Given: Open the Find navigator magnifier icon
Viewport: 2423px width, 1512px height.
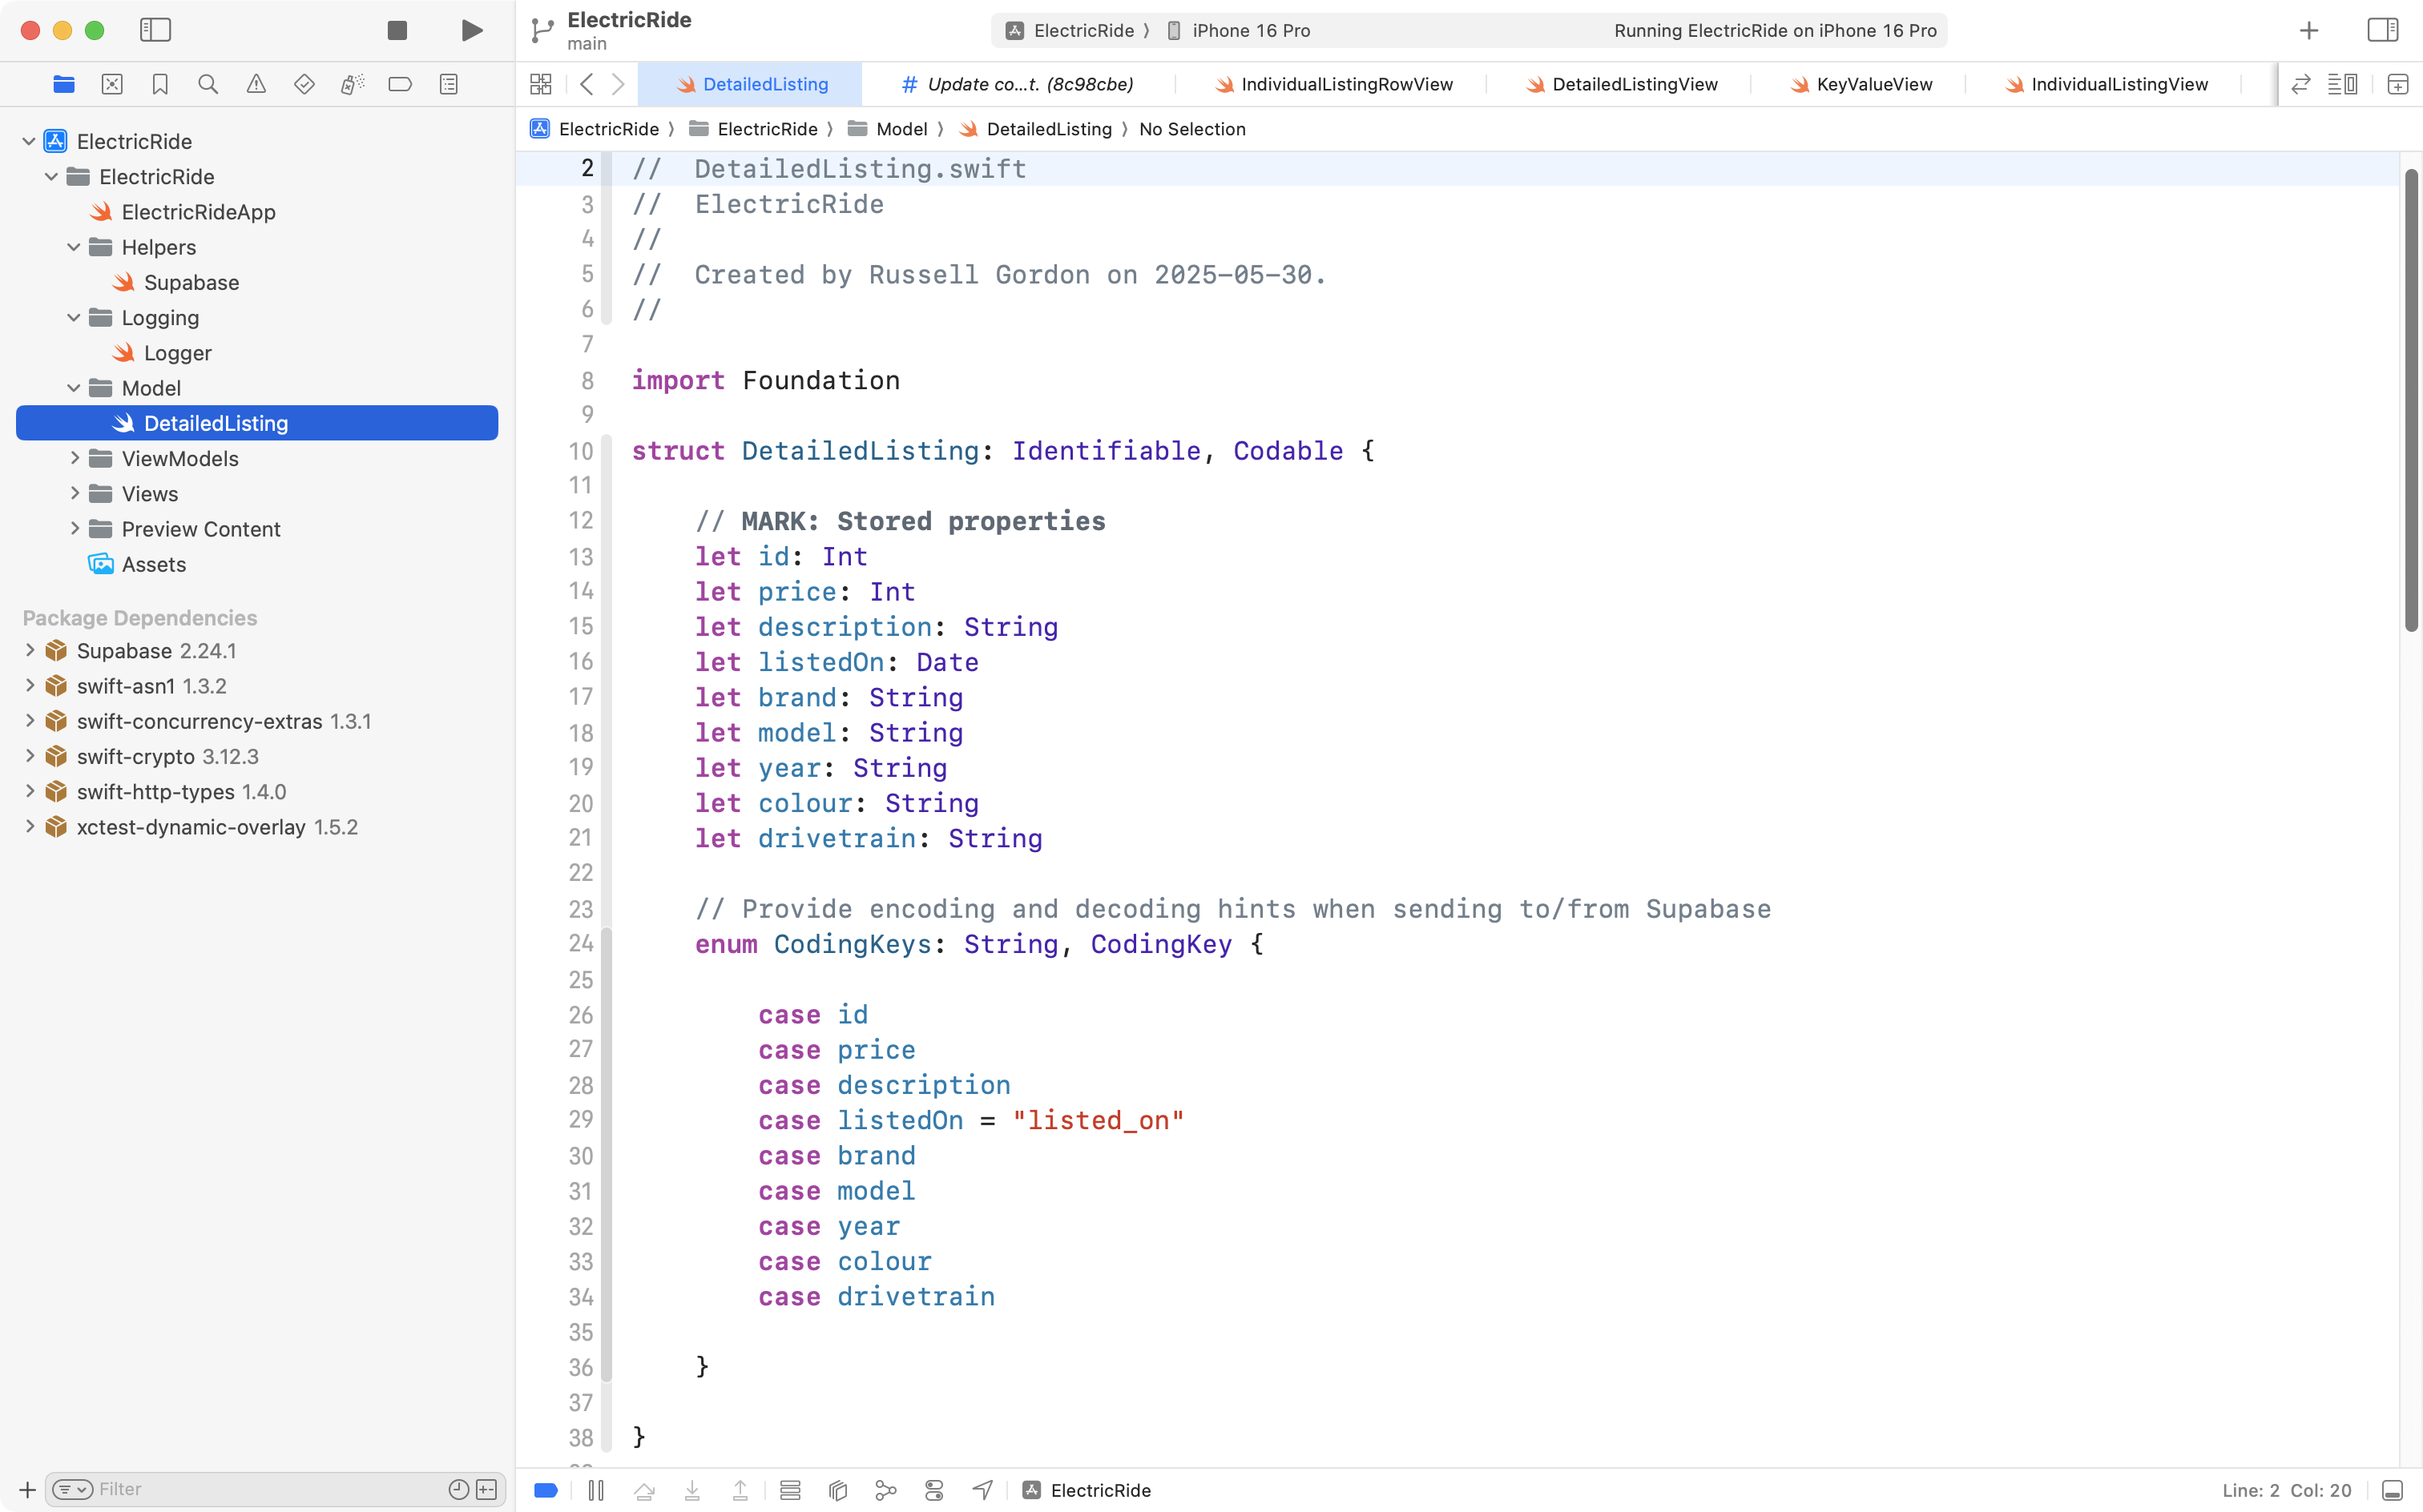Looking at the screenshot, I should pyautogui.click(x=208, y=84).
